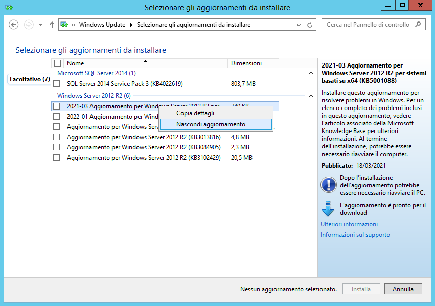
Task: Check the KB3013816 update checkbox
Action: [57, 137]
